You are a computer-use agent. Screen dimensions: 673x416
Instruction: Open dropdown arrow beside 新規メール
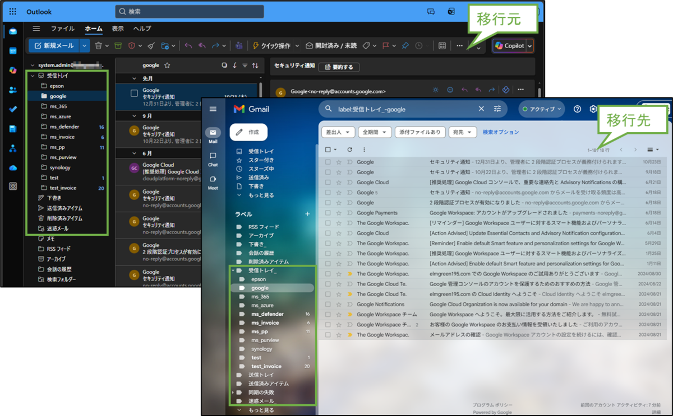[84, 45]
